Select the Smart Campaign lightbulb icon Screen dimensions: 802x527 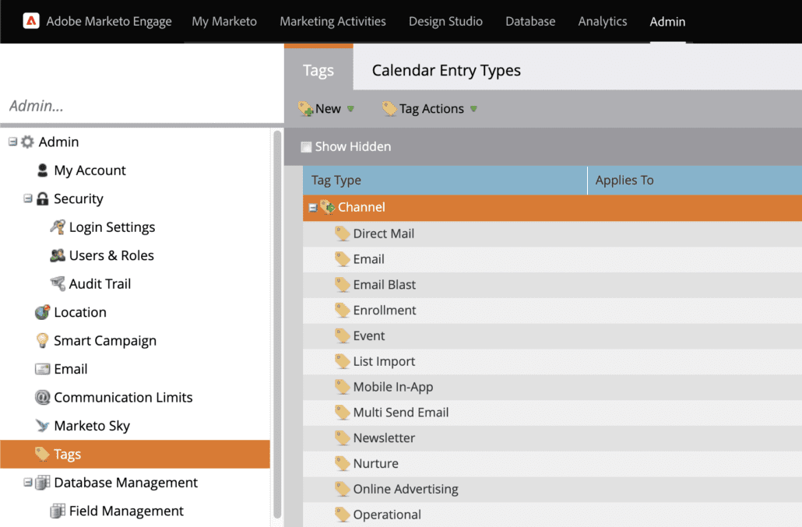(x=43, y=340)
